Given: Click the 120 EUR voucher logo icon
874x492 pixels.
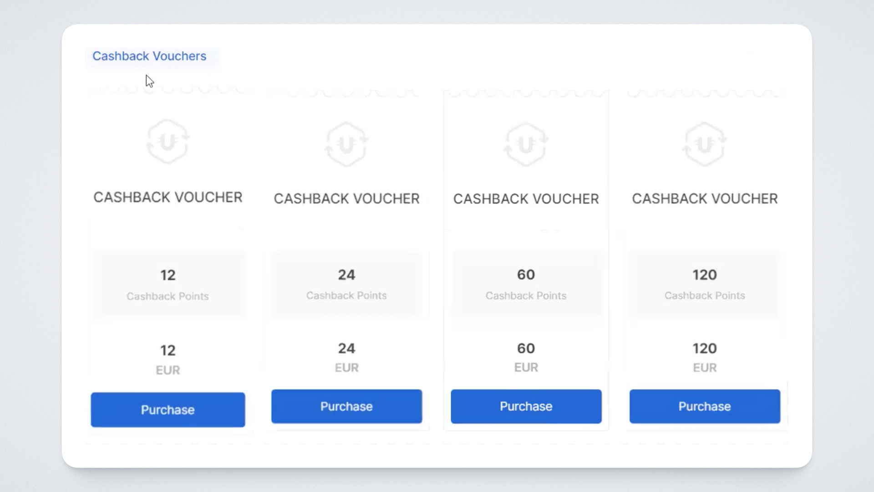Looking at the screenshot, I should pos(705,144).
